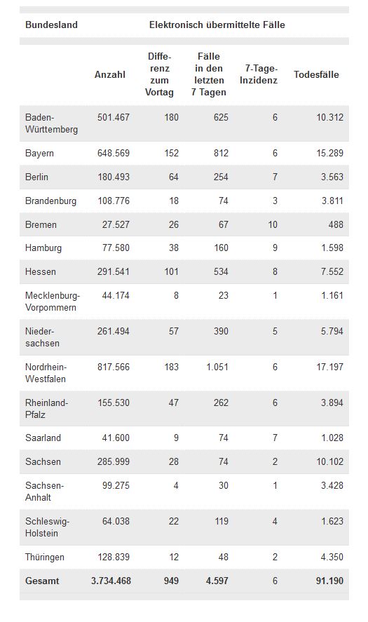This screenshot has height=622, width=368.
Task: Click the Differenz zum Vortag header
Action: 159,74
